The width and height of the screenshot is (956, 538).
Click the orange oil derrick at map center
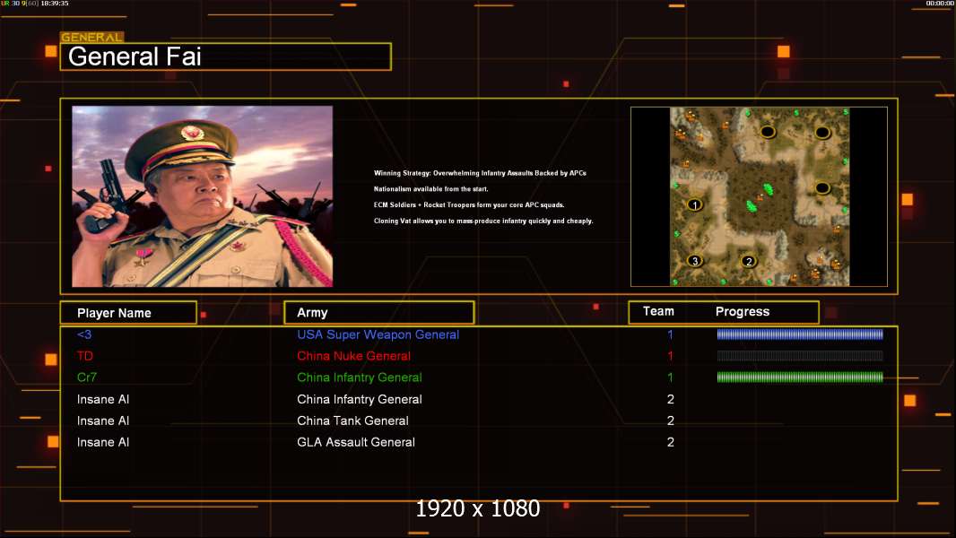759,196
